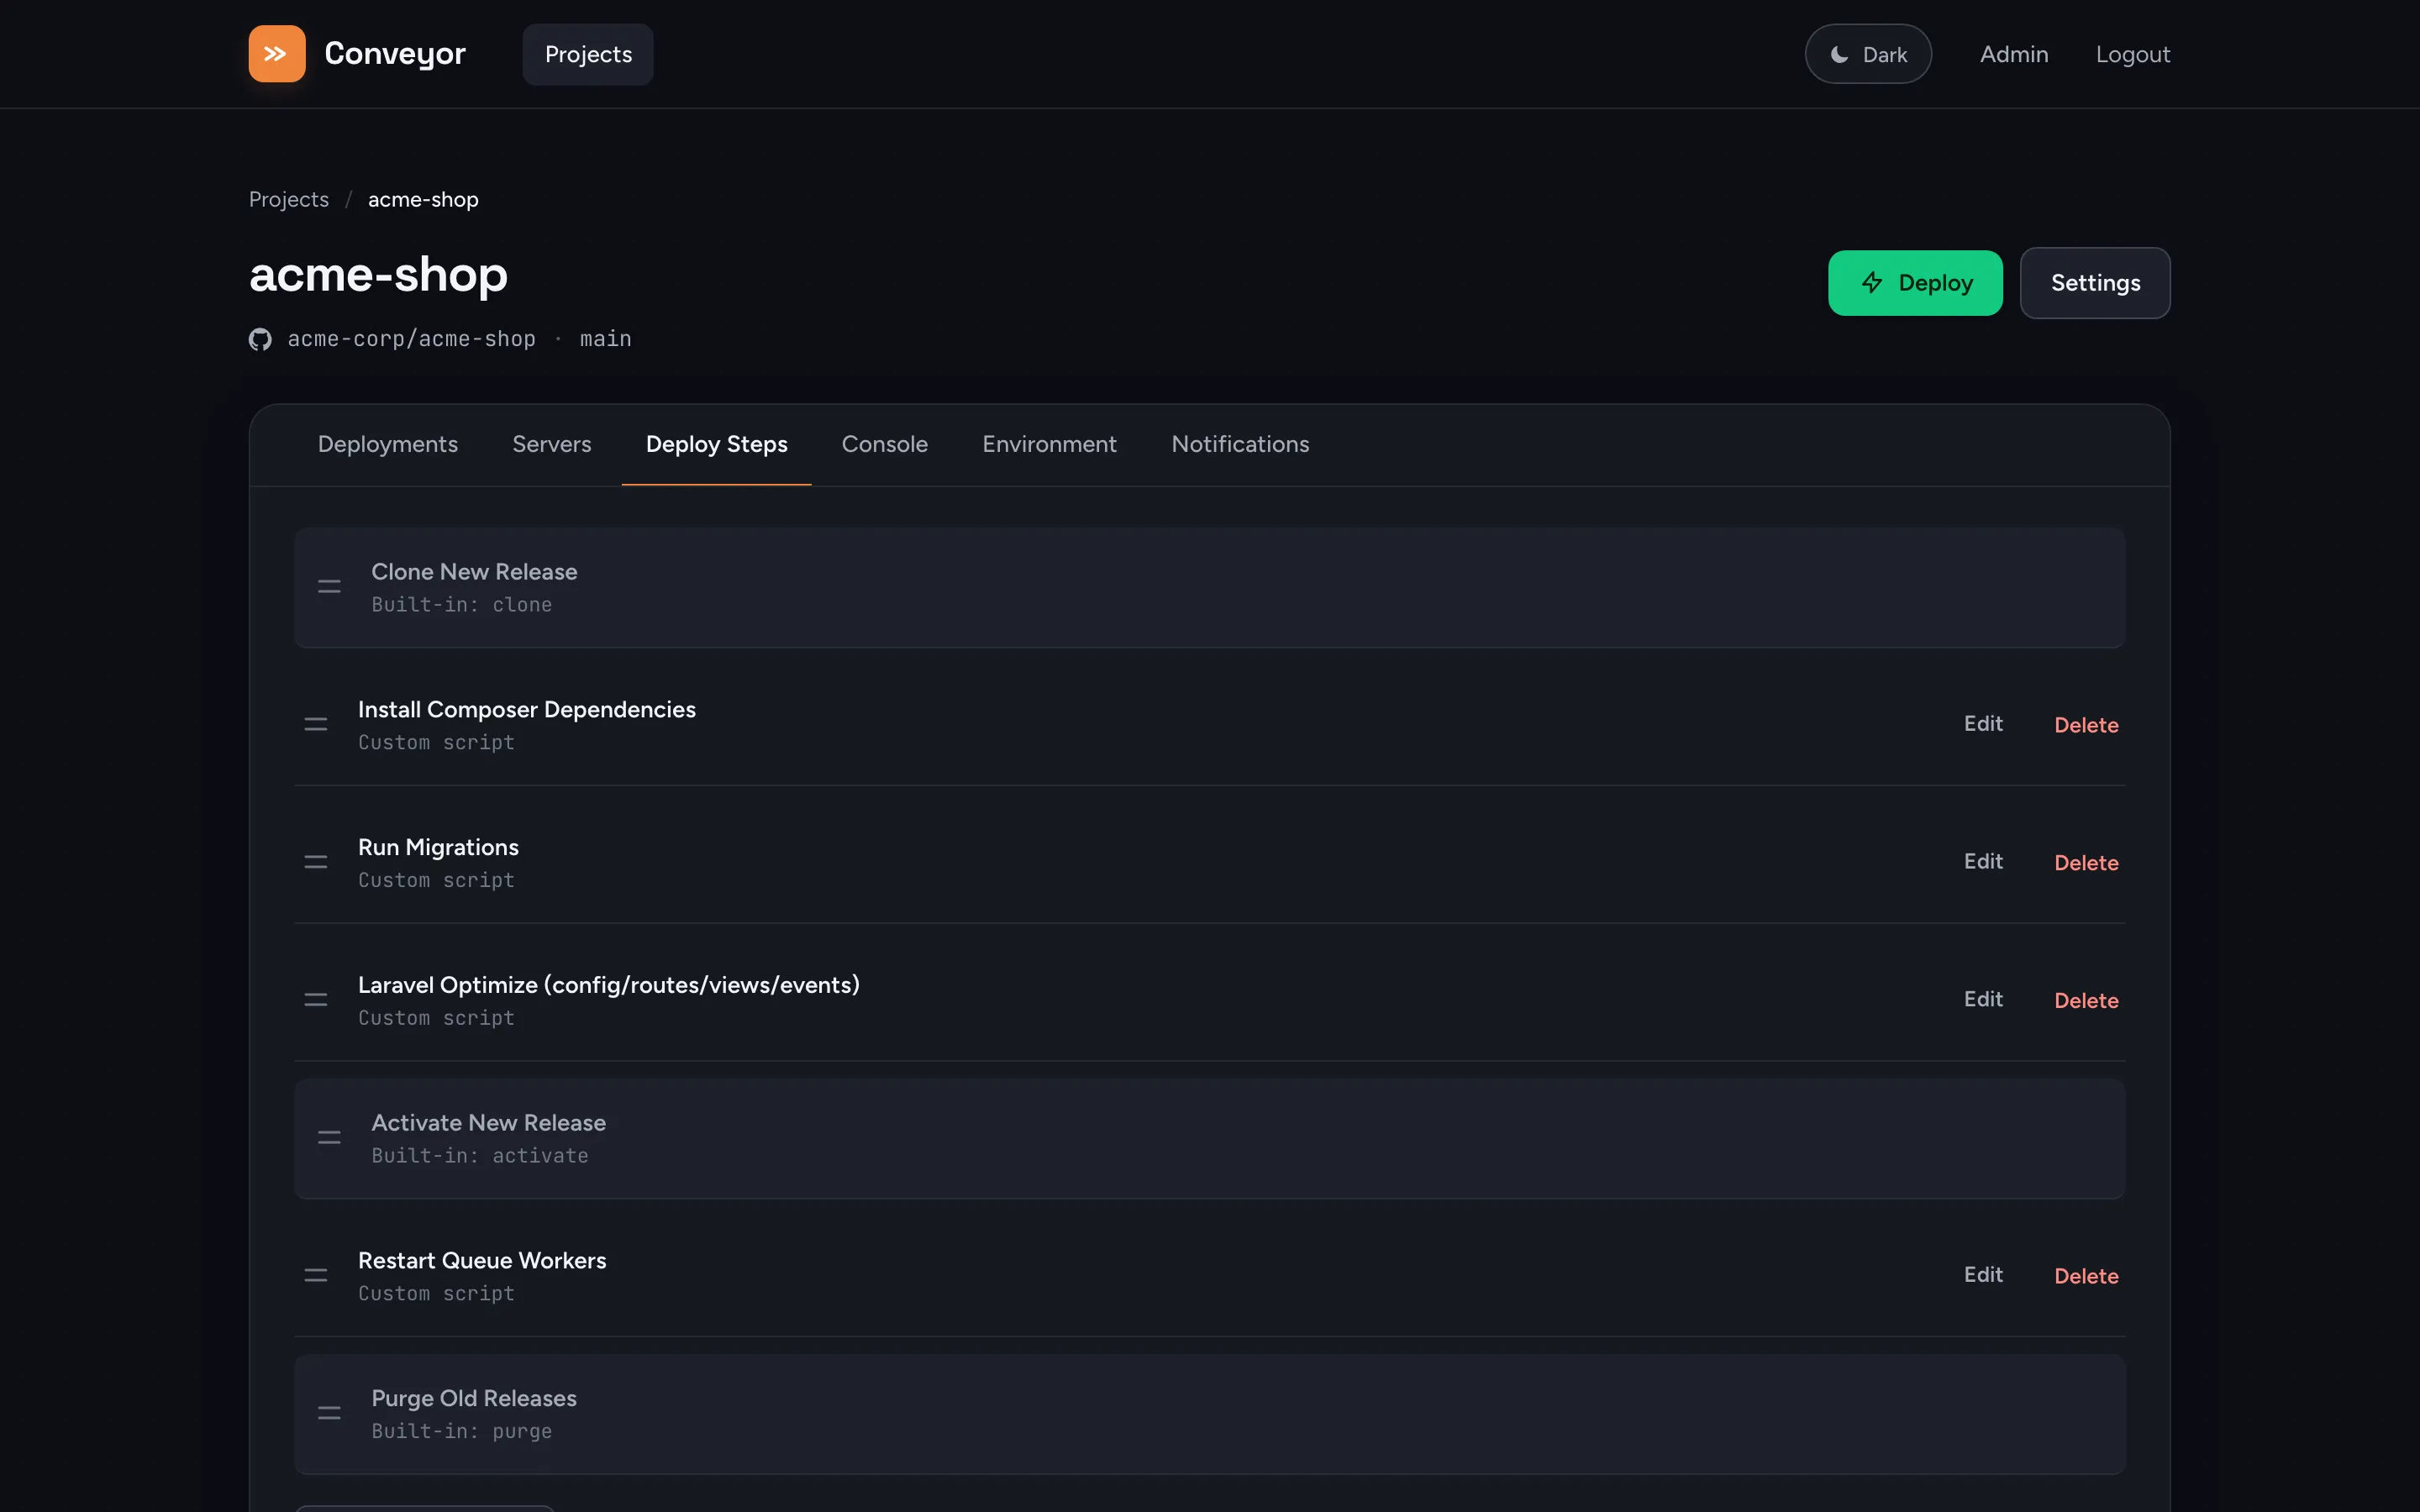This screenshot has width=2420, height=1512.
Task: Click the drag handle for Run Migrations
Action: (x=316, y=862)
